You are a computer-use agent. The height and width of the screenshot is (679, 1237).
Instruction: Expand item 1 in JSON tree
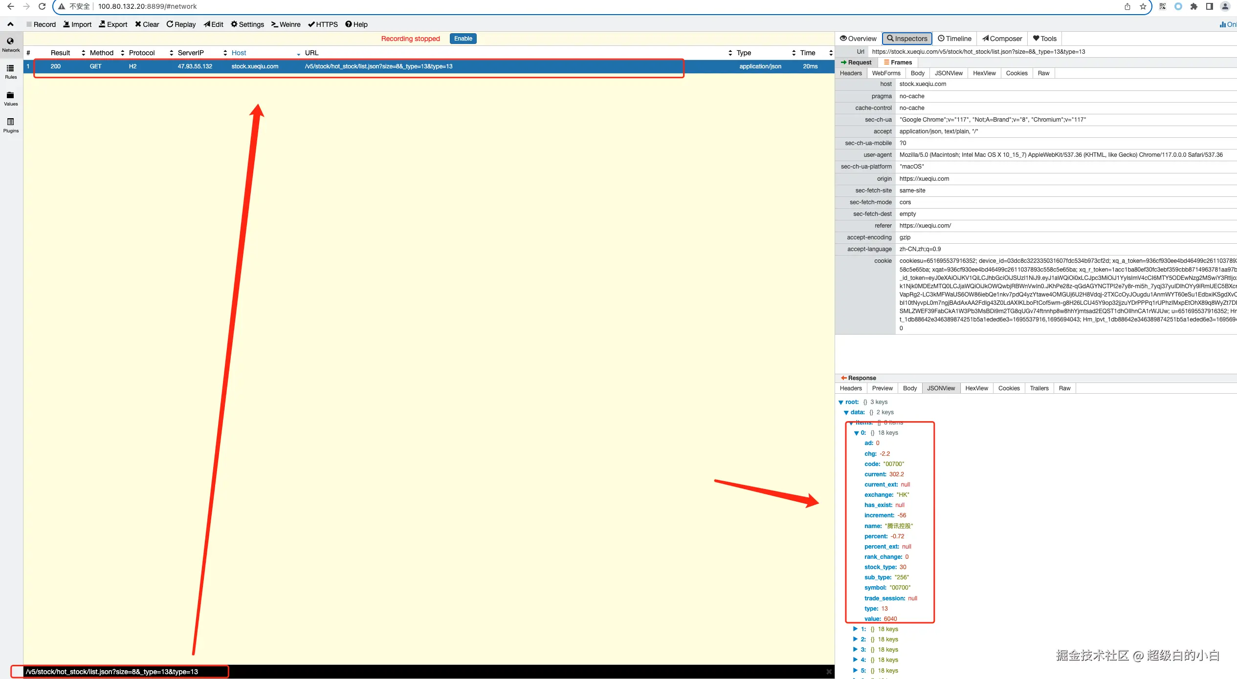pos(855,629)
